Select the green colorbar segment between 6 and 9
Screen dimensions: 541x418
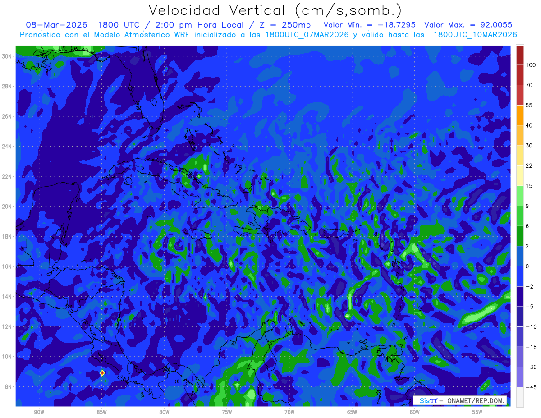(520, 216)
